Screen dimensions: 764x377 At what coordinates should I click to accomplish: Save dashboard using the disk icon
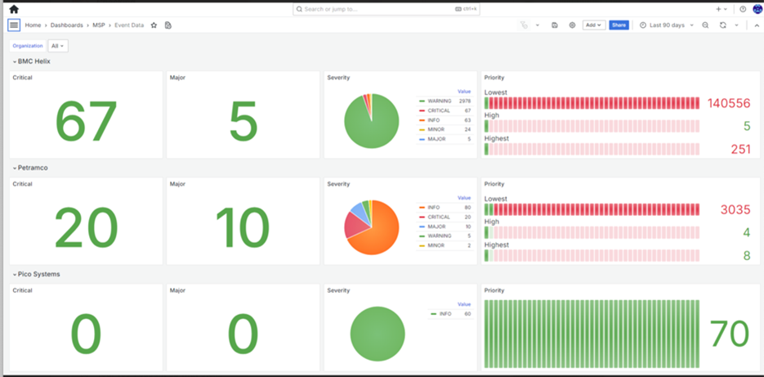point(555,25)
